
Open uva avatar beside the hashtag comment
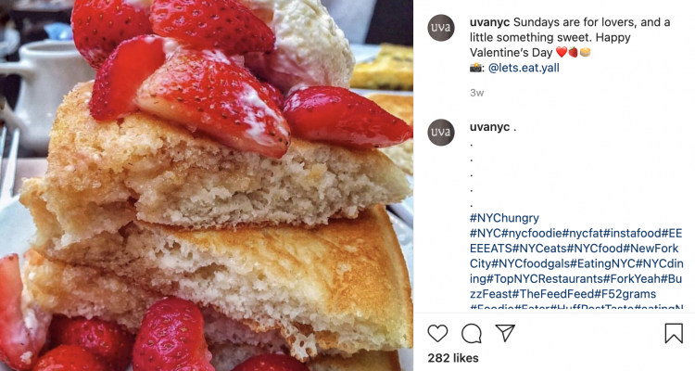[x=441, y=133]
